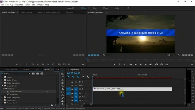The width and height of the screenshot is (195, 110).
Task: Click Insert button in Source monitor
Action: coord(59,64)
